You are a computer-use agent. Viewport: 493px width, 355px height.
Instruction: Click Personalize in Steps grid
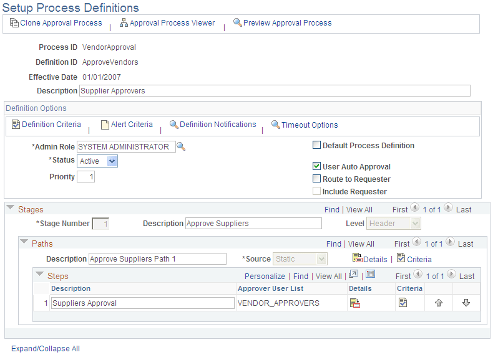[265, 277]
